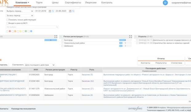Screen dimensions: 191x112
Task: Tick the Шебекино region filter
Action: tap(63, 46)
